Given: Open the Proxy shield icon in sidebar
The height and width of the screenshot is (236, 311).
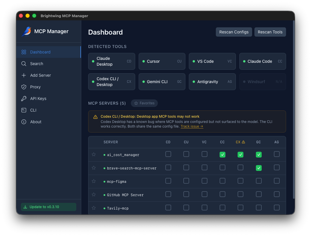Looking at the screenshot, I should pyautogui.click(x=23, y=87).
